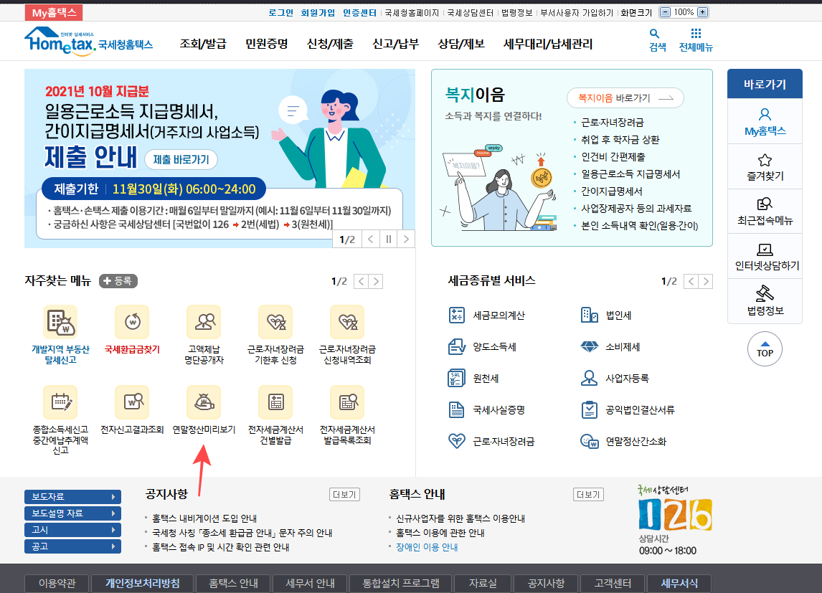Image resolution: width=822 pixels, height=593 pixels.
Task: Click the 원천세 icon
Action: click(457, 378)
